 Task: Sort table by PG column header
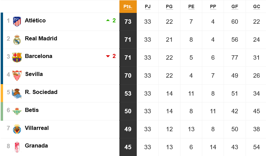click(169, 7)
